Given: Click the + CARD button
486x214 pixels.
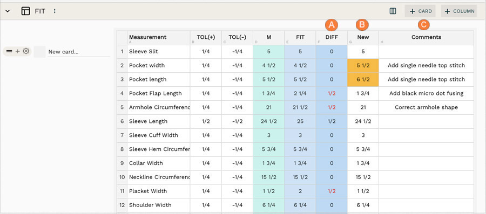Looking at the screenshot, I should pos(420,11).
